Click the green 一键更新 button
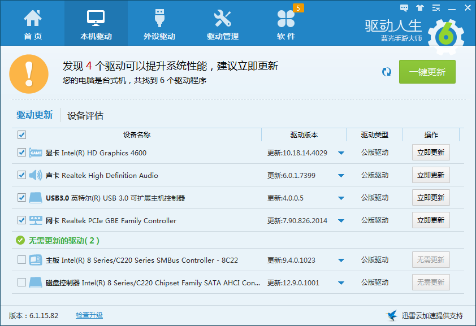Viewport: 476px width, 326px height. pyautogui.click(x=427, y=72)
